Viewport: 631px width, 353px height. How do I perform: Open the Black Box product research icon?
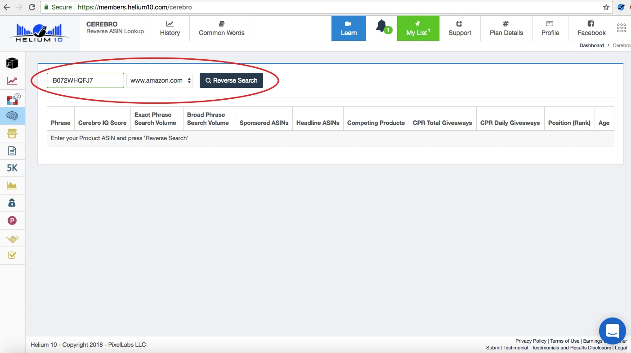point(12,63)
